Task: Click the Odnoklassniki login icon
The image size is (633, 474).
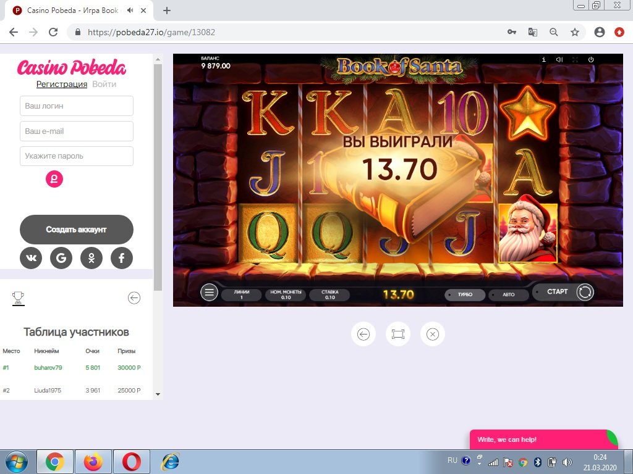Action: point(91,258)
